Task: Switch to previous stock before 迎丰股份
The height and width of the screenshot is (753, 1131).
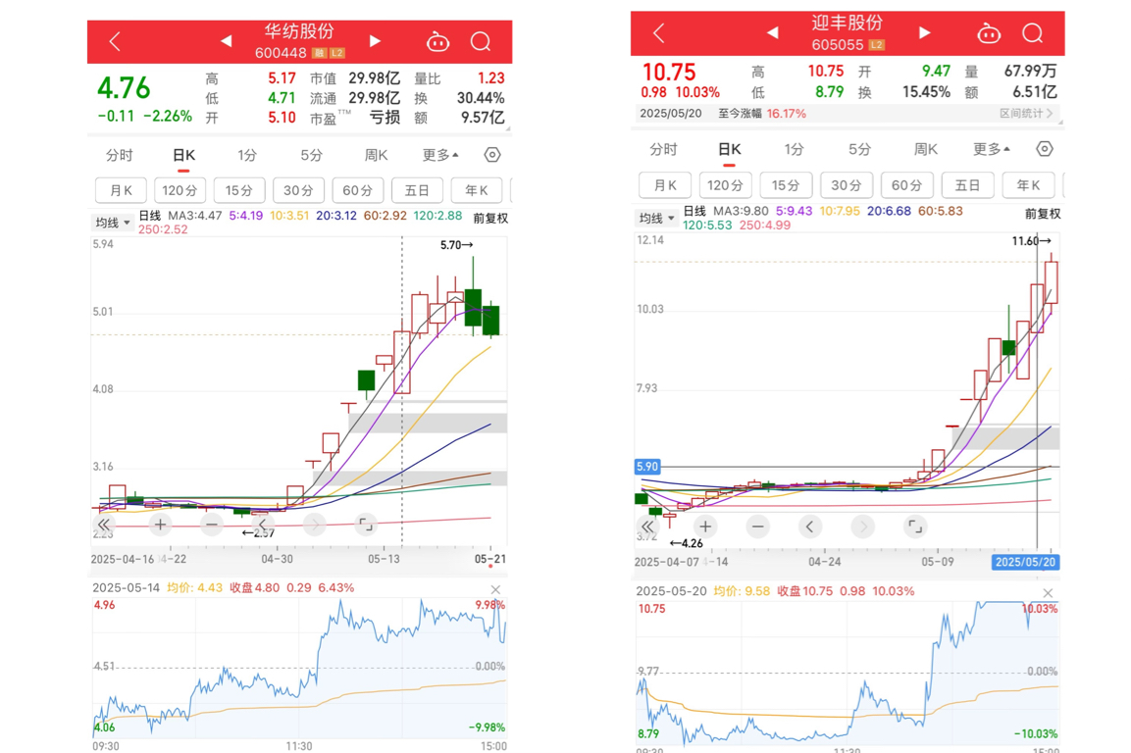Action: point(773,32)
